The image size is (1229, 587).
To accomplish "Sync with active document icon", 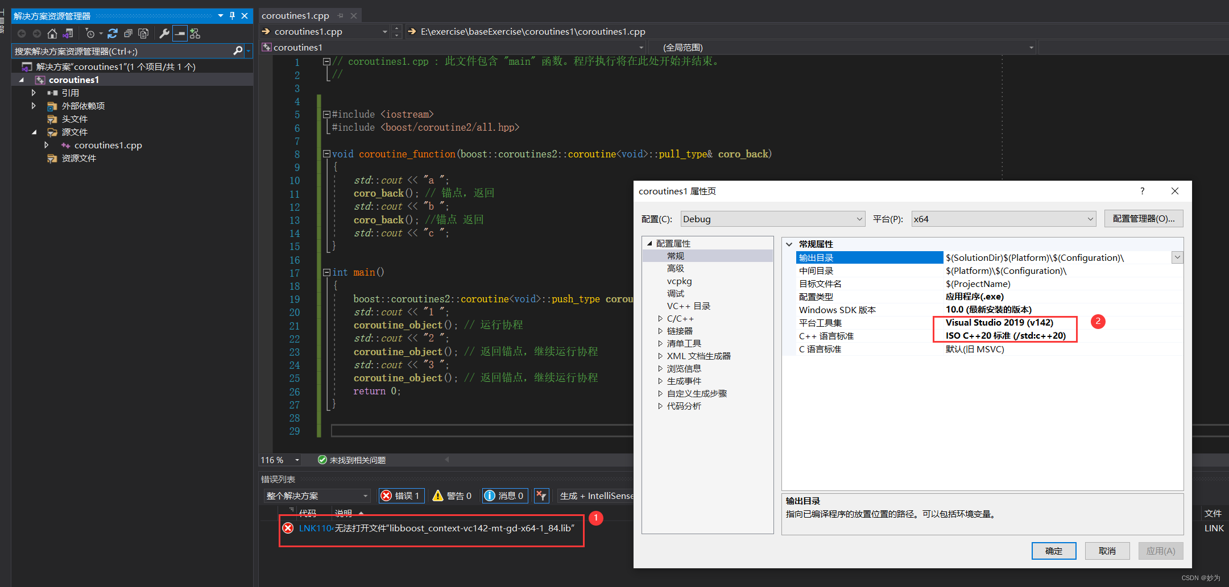I will 113,34.
